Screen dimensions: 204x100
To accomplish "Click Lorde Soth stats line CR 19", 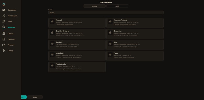I will 69,55.
